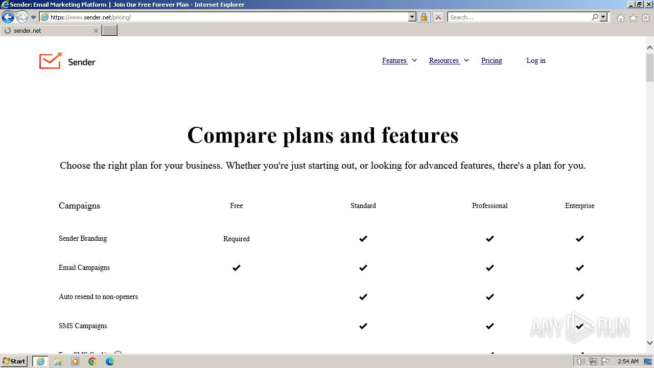Open Favorites star icon
The width and height of the screenshot is (654, 368).
tap(633, 18)
